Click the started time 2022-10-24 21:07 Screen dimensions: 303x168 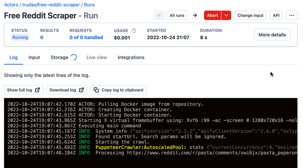(x=168, y=38)
